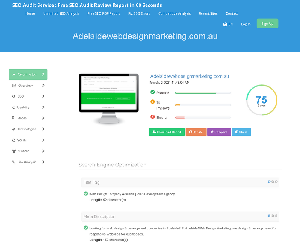Expand the Usability section chevron
This screenshot has width=300, height=243.
43,107
